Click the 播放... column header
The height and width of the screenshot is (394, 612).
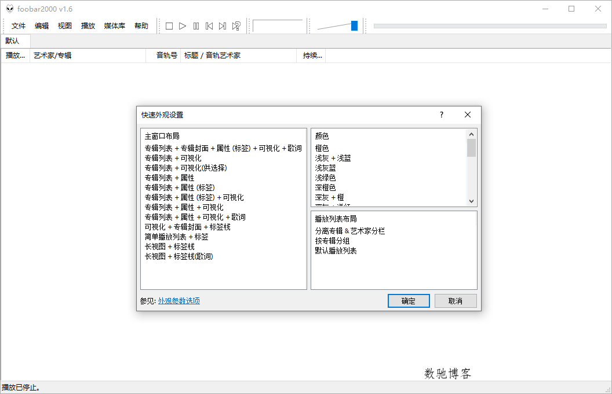coord(16,56)
